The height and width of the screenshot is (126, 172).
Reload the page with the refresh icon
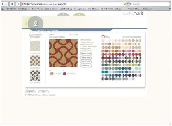12,4
